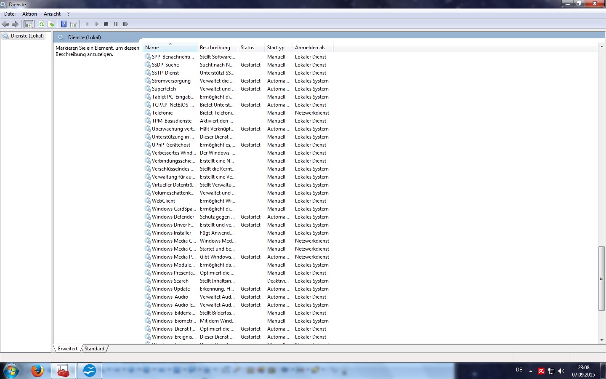This screenshot has height=379, width=606.
Task: Click the gear icon beside Windows Update
Action: (x=148, y=288)
